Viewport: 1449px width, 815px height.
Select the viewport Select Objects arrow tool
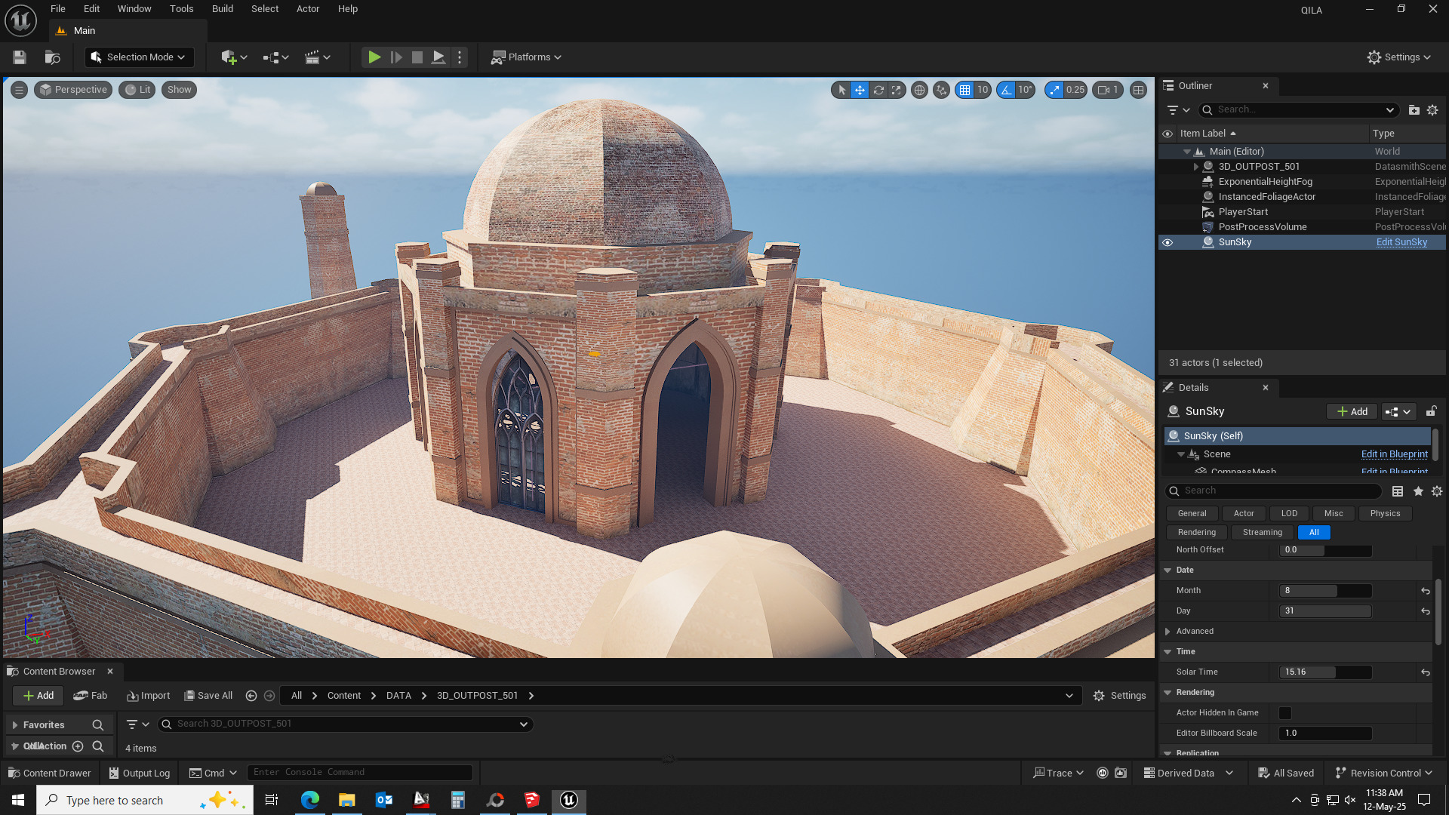tap(841, 90)
